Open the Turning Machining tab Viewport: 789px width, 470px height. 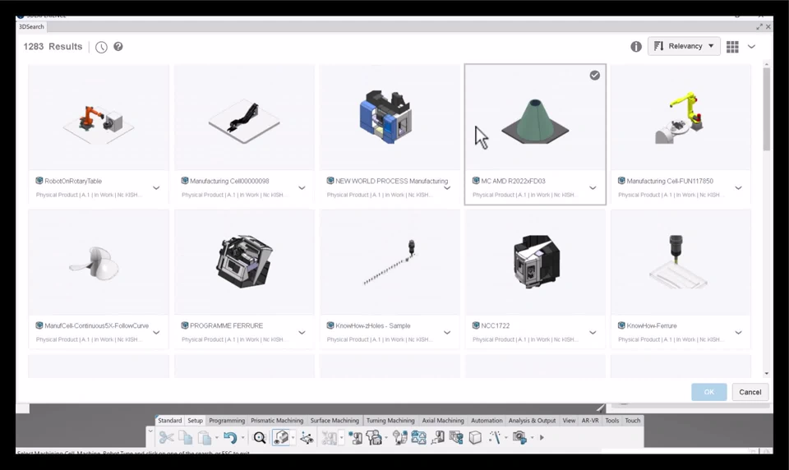click(x=390, y=421)
